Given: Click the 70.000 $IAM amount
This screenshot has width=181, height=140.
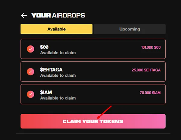Looking at the screenshot, I should click(x=150, y=93).
